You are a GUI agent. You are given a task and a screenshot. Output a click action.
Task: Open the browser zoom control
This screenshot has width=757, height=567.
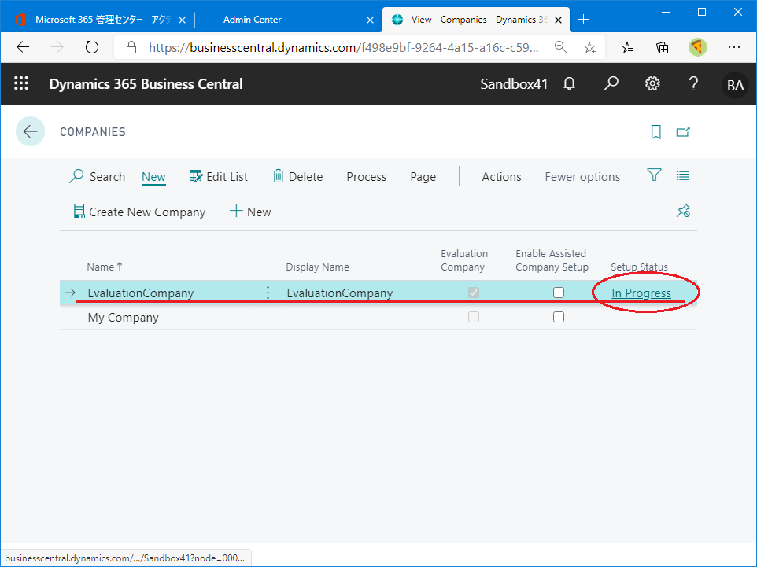pyautogui.click(x=560, y=47)
